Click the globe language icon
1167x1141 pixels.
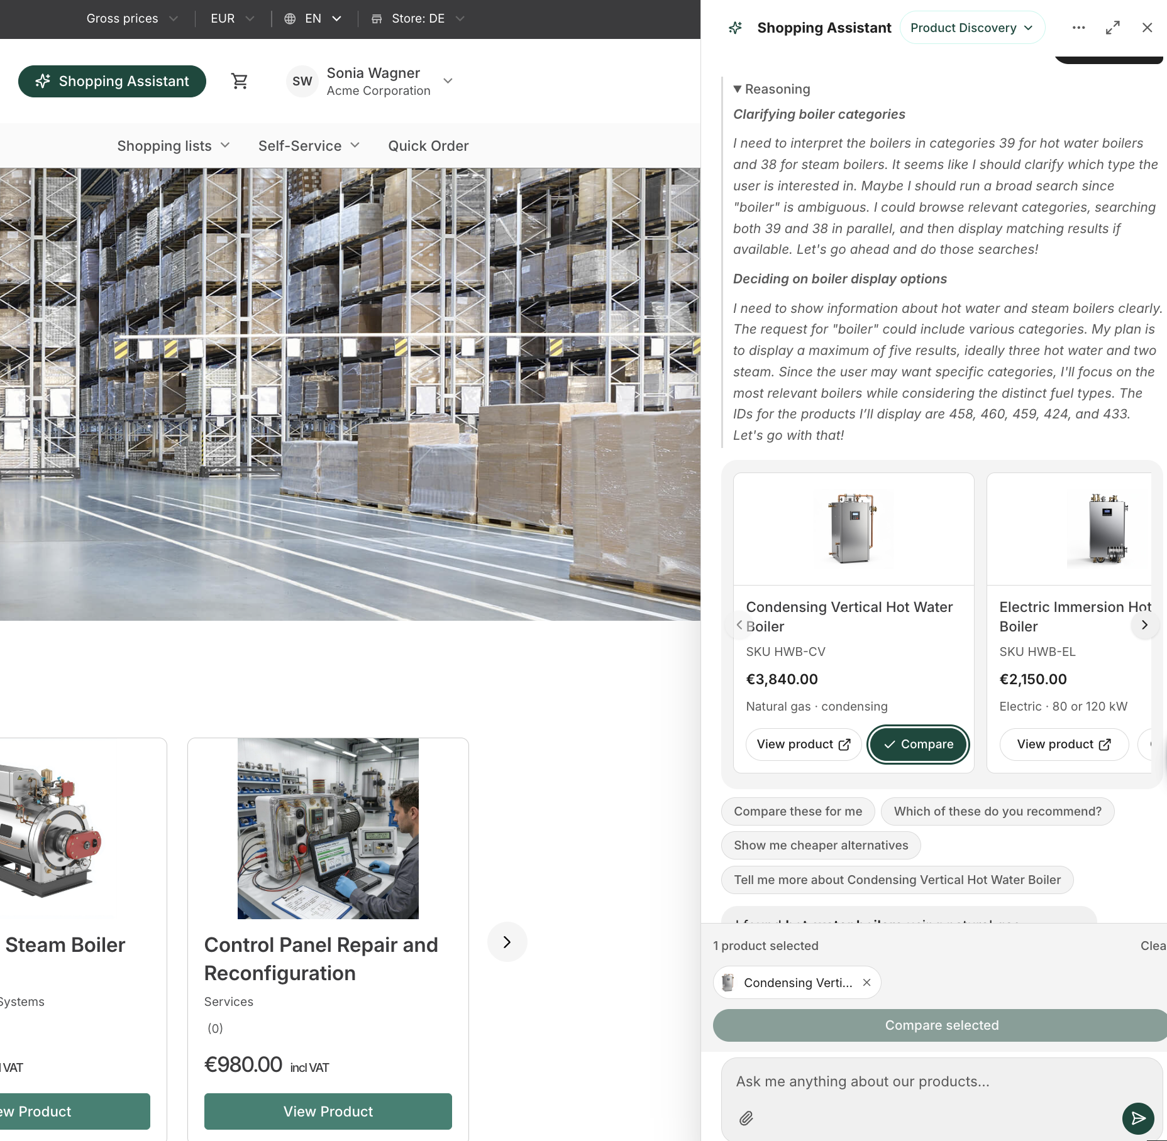(290, 19)
